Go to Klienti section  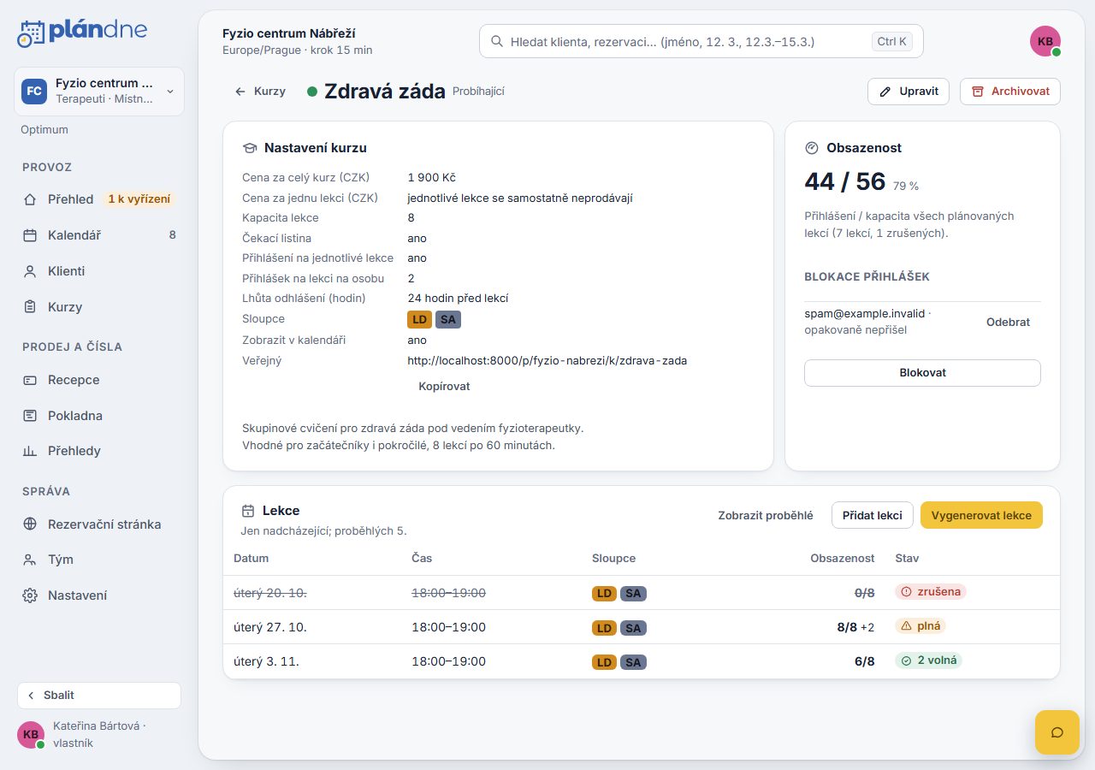pos(99,271)
